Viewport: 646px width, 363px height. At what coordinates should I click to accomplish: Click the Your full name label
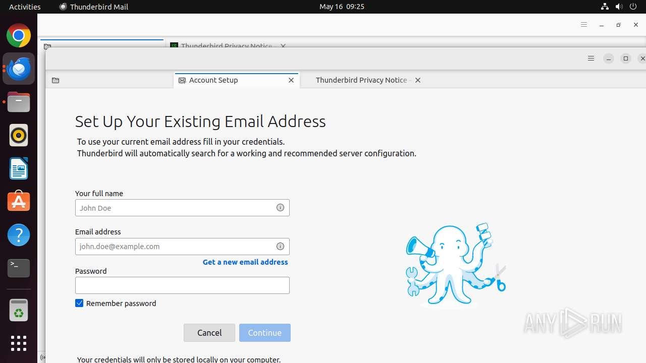(x=99, y=194)
